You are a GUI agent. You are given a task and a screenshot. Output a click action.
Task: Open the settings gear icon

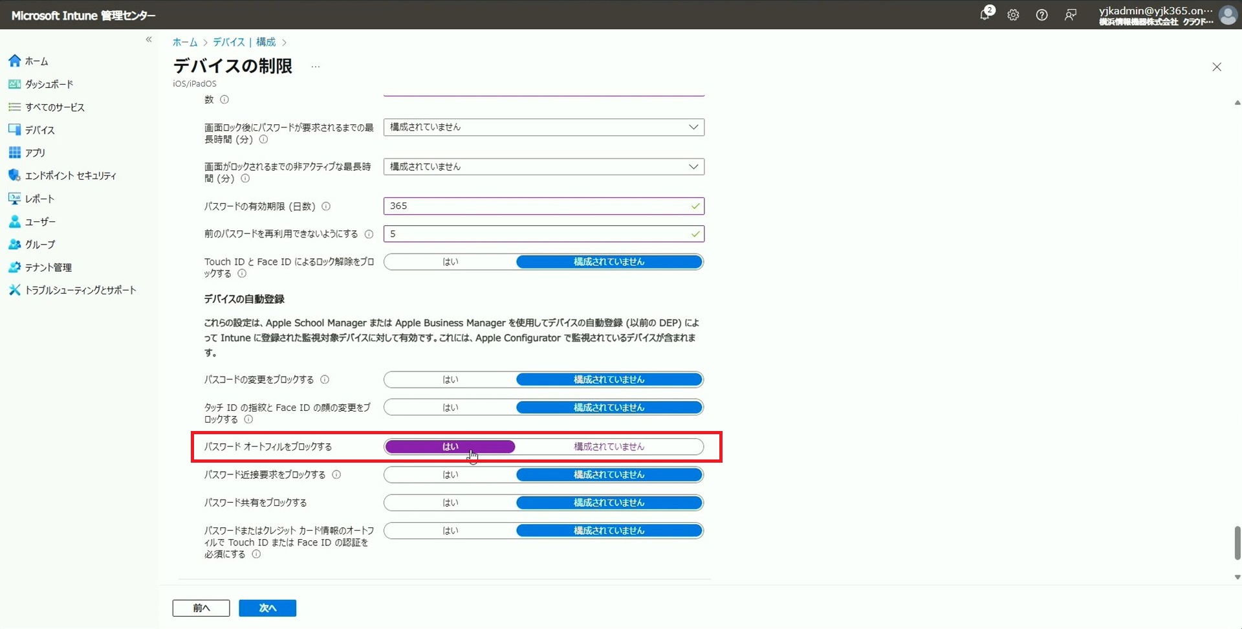(1013, 15)
